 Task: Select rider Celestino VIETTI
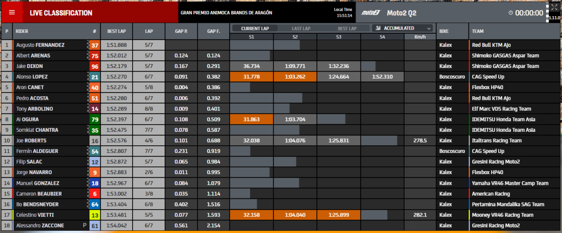(x=35, y=215)
